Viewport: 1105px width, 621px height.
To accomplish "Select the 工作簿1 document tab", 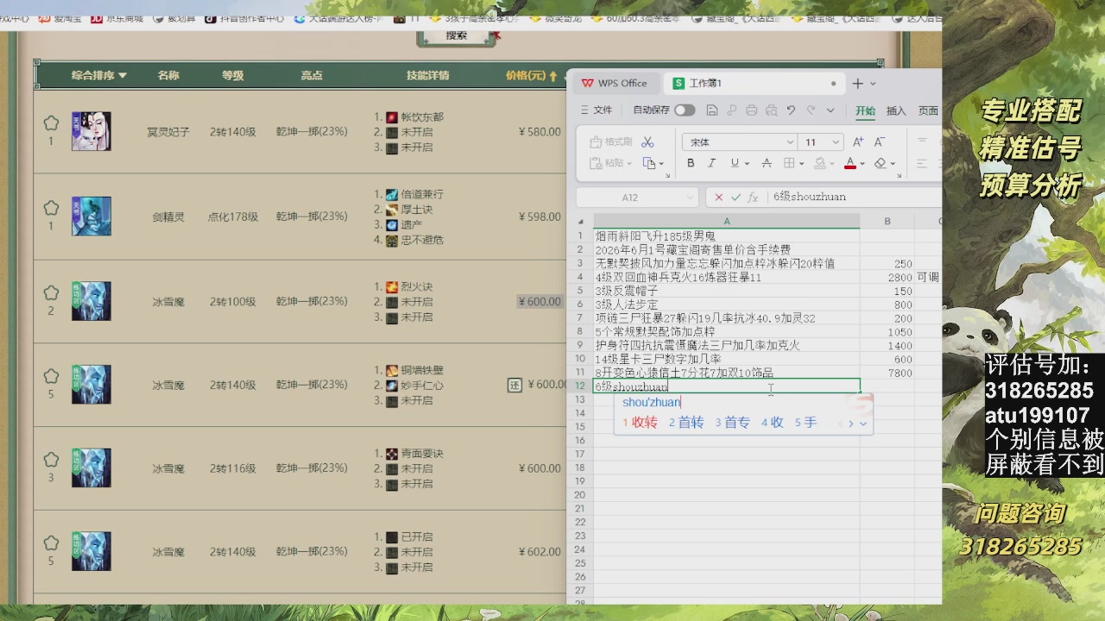I will pos(754,83).
